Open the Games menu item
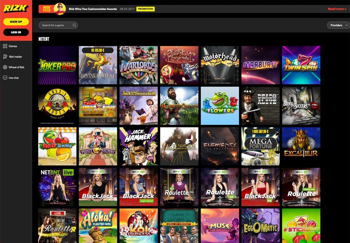 [x=13, y=46]
